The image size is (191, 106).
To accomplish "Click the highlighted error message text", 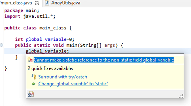I will click(104, 60).
